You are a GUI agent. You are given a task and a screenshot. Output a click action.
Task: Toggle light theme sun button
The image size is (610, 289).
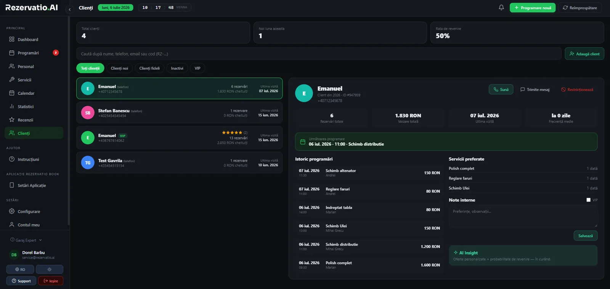[50, 269]
